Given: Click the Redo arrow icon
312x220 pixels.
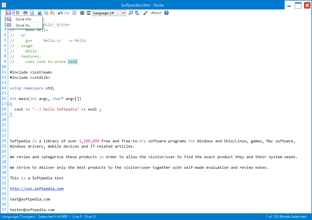Looking at the screenshot, I should pyautogui.click(x=67, y=13).
